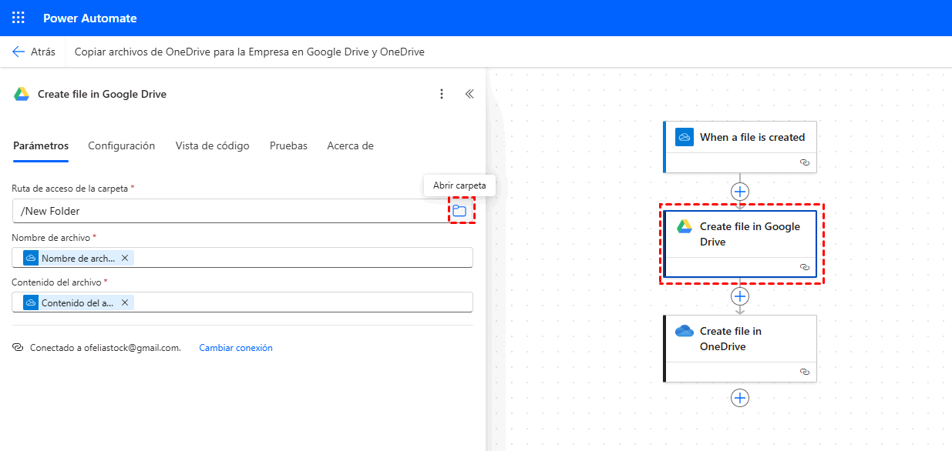Add a step below When a file is created

(x=740, y=191)
